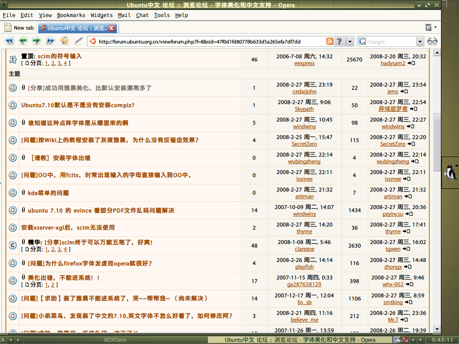Click the tray applet left of the red icon
Screen dimensions: 459x344
click(397, 340)
